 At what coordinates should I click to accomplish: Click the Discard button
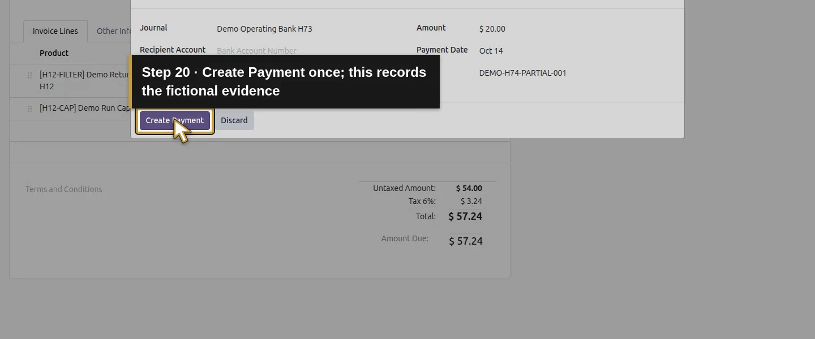pos(234,120)
